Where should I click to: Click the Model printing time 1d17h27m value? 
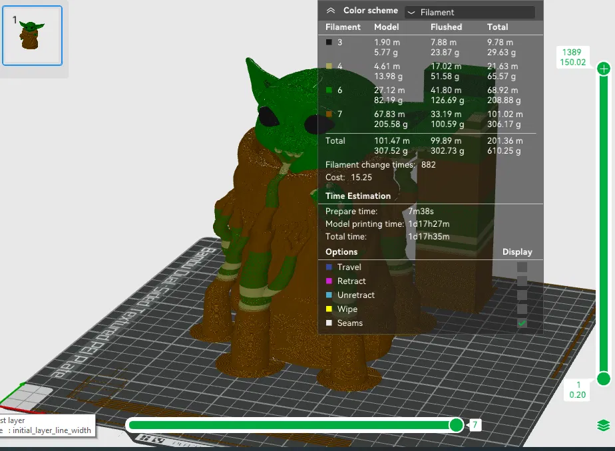(429, 224)
